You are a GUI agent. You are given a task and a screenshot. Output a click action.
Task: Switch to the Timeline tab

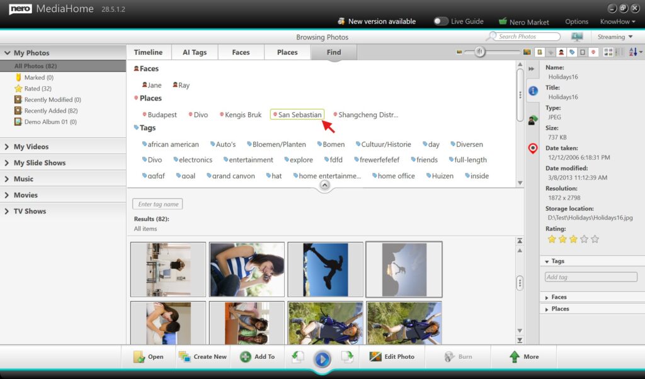[x=149, y=52]
